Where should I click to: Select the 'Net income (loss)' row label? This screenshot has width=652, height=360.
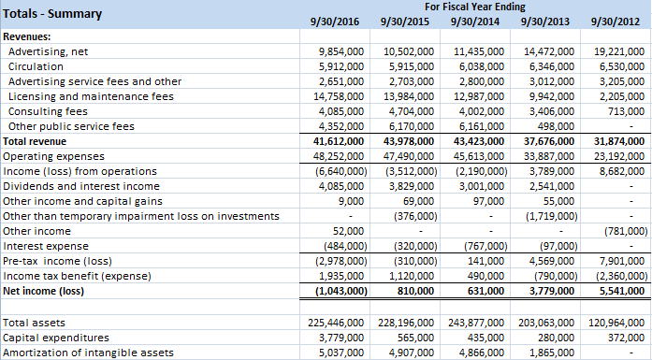pyautogui.click(x=43, y=291)
